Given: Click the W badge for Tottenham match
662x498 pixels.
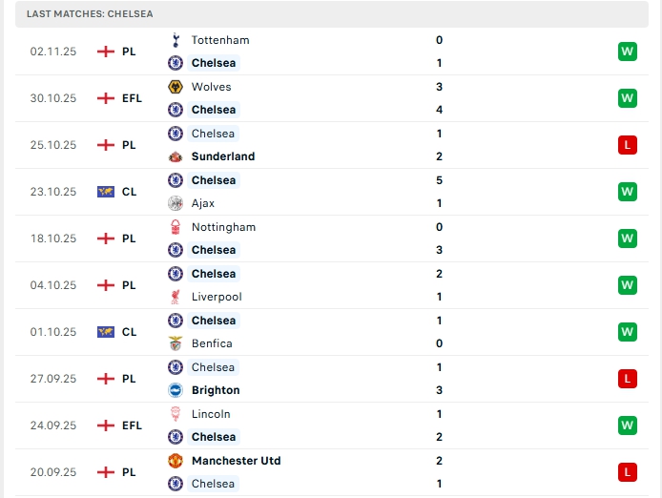Looking at the screenshot, I should tap(628, 52).
